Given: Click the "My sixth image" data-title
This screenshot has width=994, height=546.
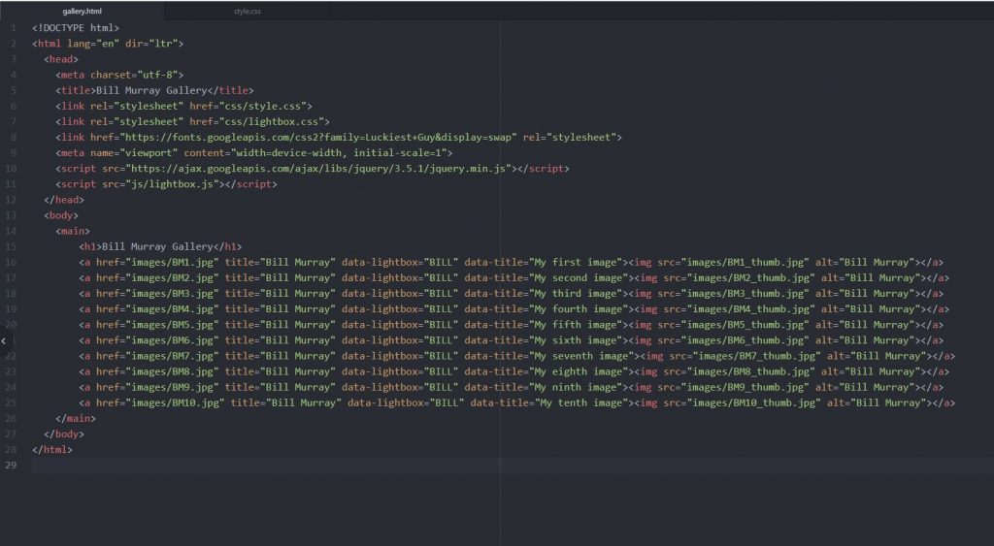Looking at the screenshot, I should pyautogui.click(x=576, y=340).
